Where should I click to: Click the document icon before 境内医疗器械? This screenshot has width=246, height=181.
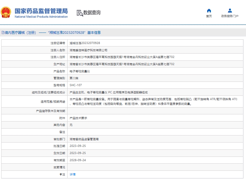tap(2, 33)
